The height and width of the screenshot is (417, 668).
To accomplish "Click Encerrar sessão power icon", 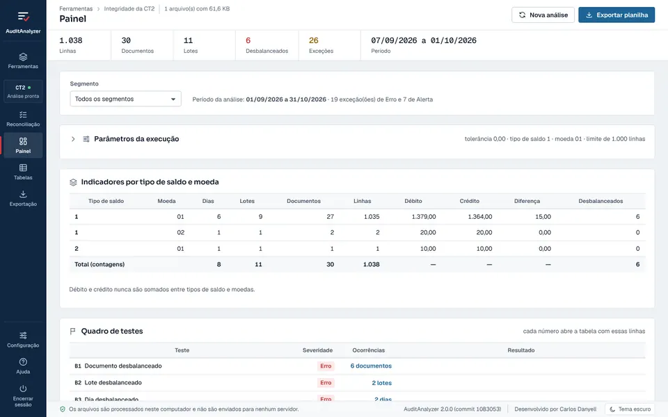I will pos(23,389).
